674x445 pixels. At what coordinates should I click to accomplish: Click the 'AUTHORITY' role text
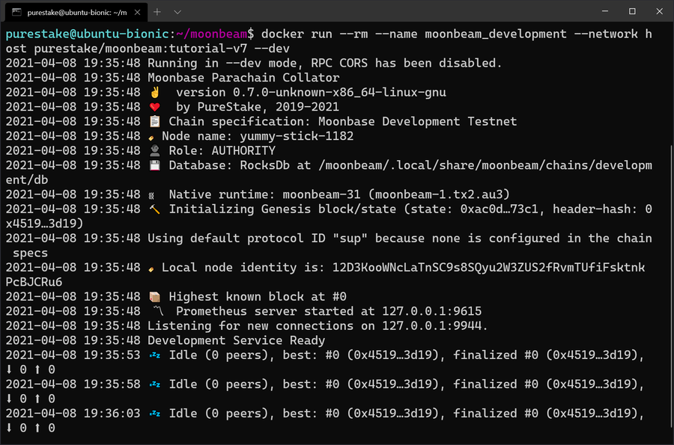(243, 150)
